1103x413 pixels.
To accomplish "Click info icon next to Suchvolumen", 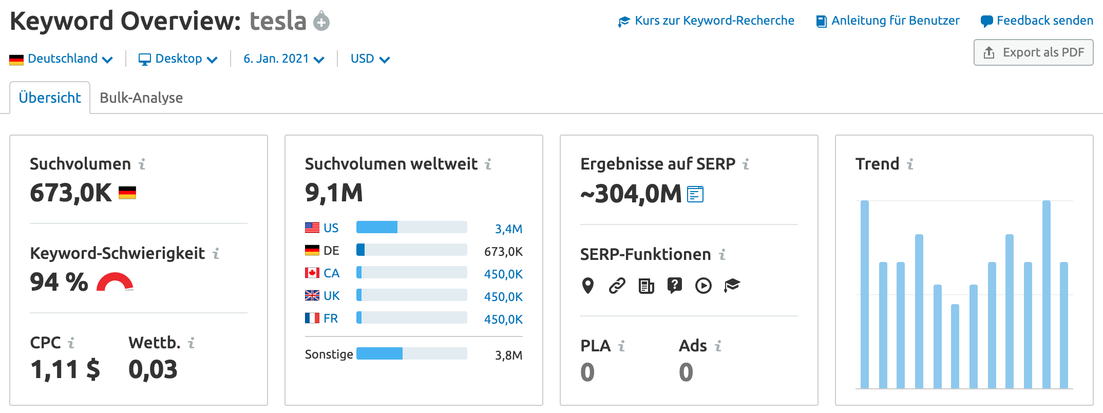I will point(142,164).
